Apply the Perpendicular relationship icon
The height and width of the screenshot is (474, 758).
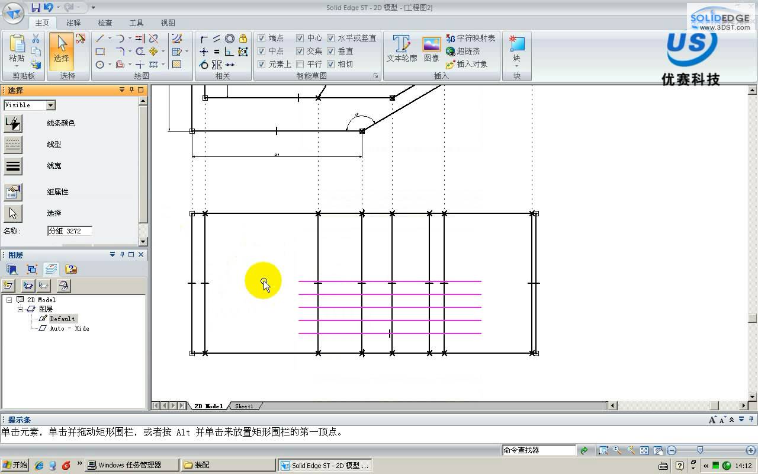coord(230,52)
